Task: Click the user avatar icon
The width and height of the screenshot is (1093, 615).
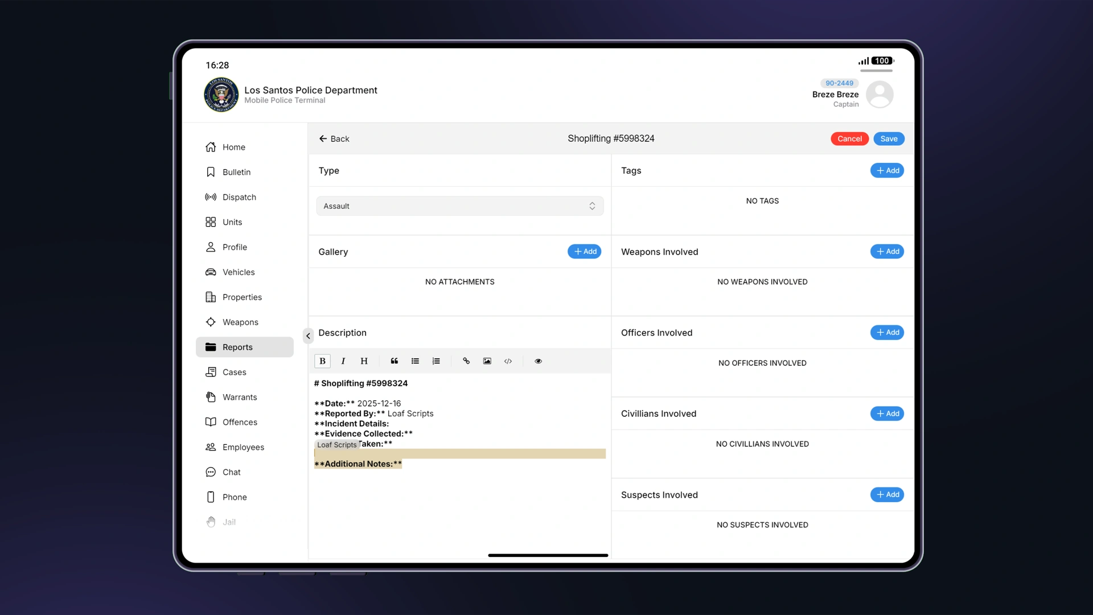Action: (x=880, y=94)
